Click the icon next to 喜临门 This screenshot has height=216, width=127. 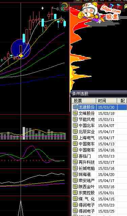(x=75, y=156)
